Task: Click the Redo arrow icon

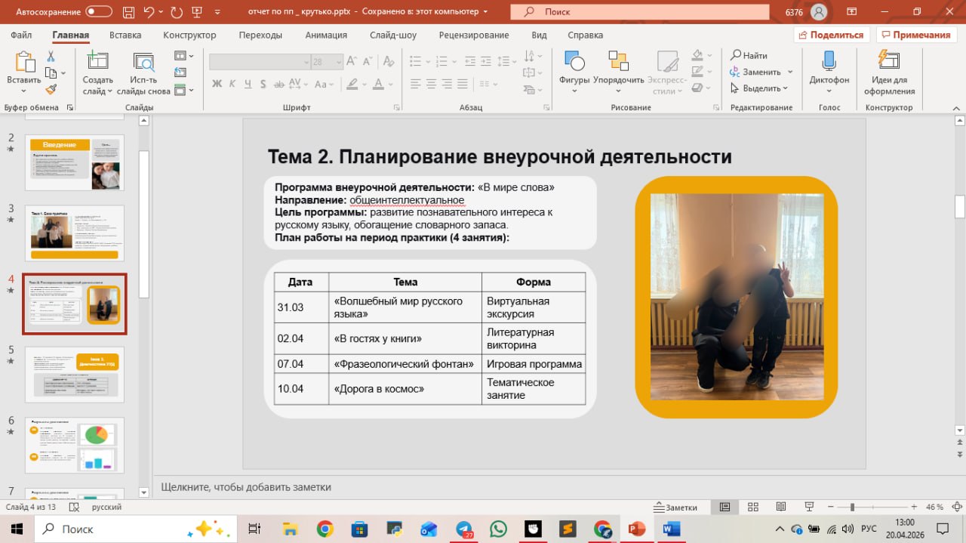Action: (176, 12)
